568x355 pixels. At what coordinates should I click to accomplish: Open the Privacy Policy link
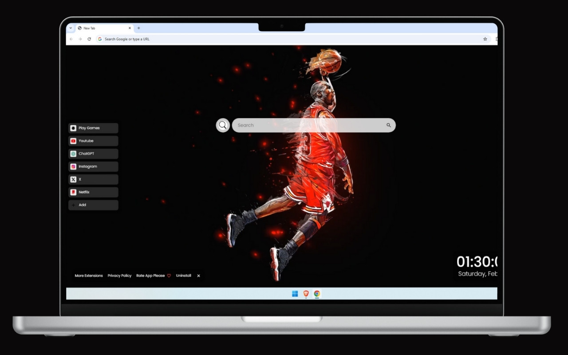[119, 276]
